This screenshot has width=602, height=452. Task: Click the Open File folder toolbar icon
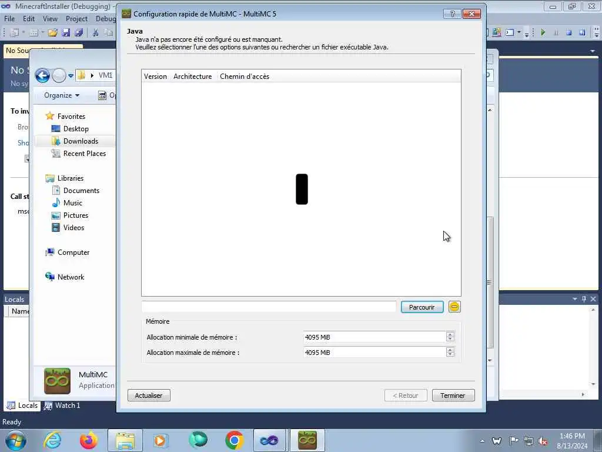click(x=52, y=33)
